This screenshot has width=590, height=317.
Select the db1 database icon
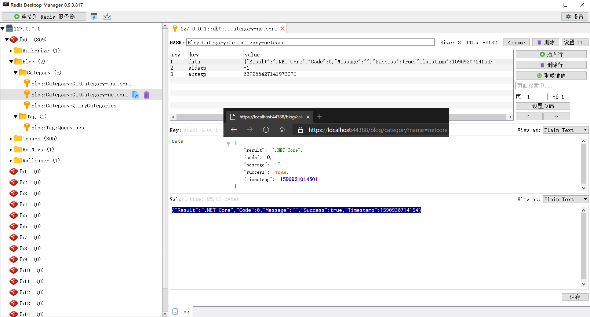pyautogui.click(x=14, y=172)
